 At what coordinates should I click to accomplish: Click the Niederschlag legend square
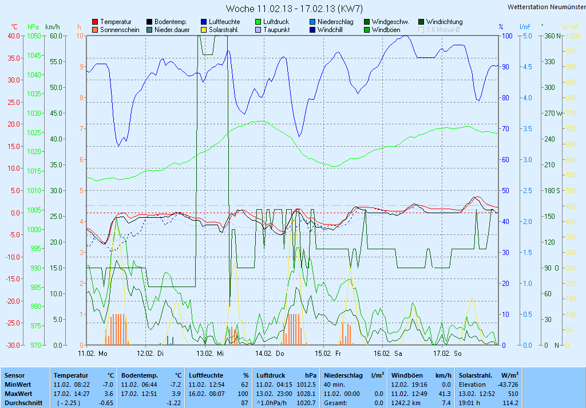click(x=312, y=22)
